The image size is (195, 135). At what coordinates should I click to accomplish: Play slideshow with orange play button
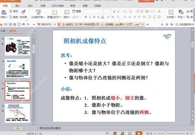[139, 133]
